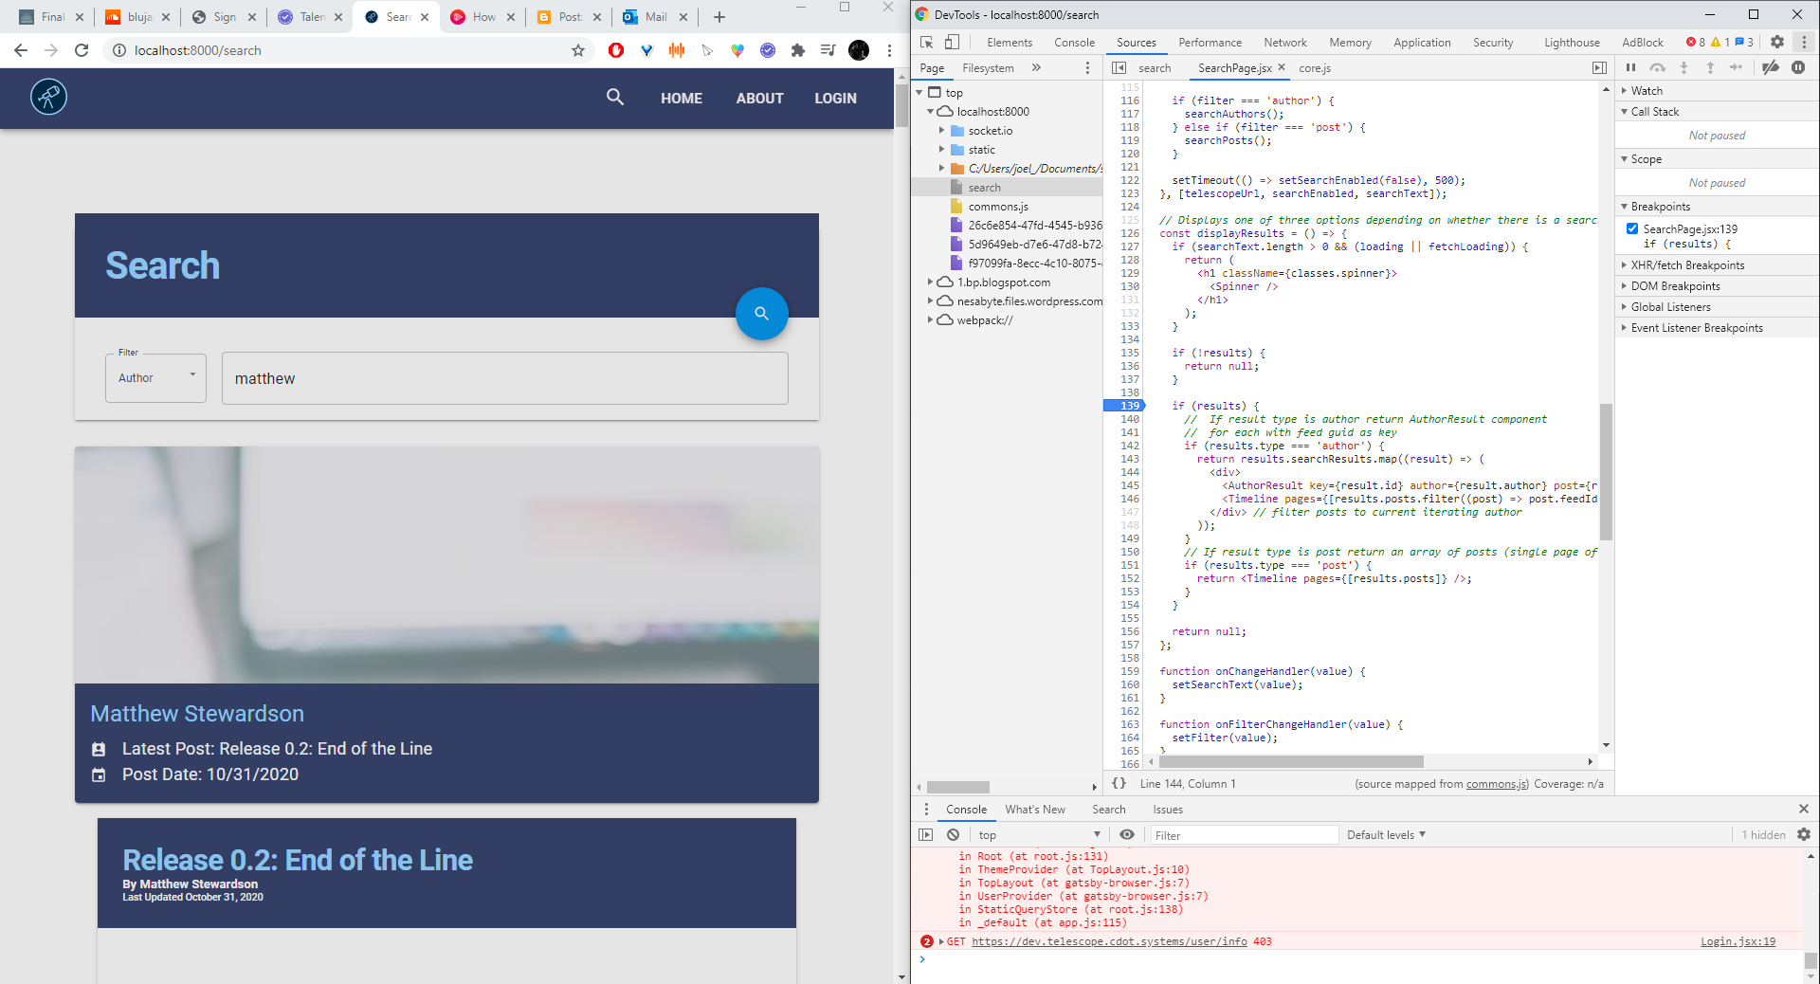The height and width of the screenshot is (984, 1820).
Task: Click the pretty-print curly braces icon
Action: point(1119,783)
